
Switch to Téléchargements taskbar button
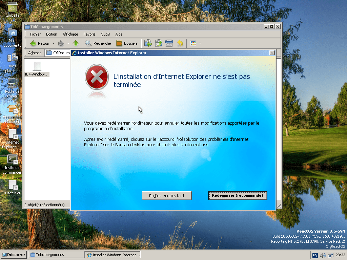(57, 255)
